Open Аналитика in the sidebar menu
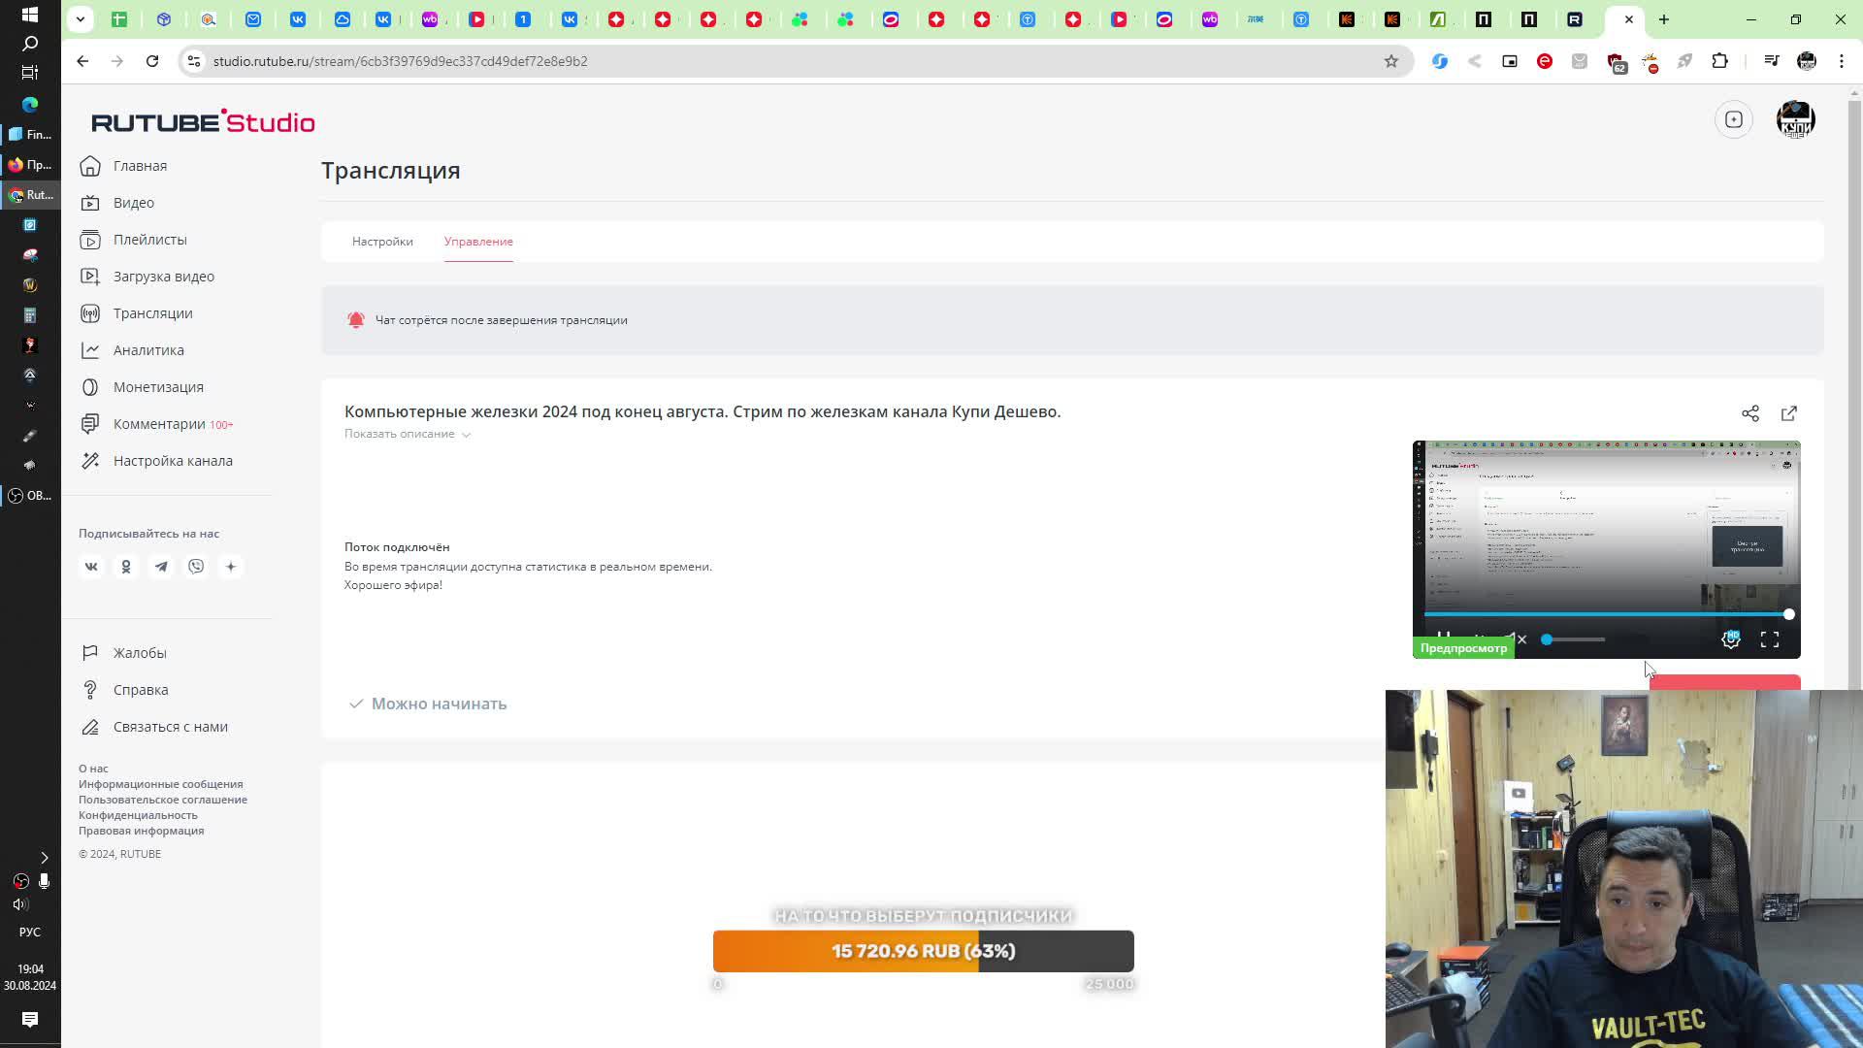The width and height of the screenshot is (1863, 1048). pos(147,350)
